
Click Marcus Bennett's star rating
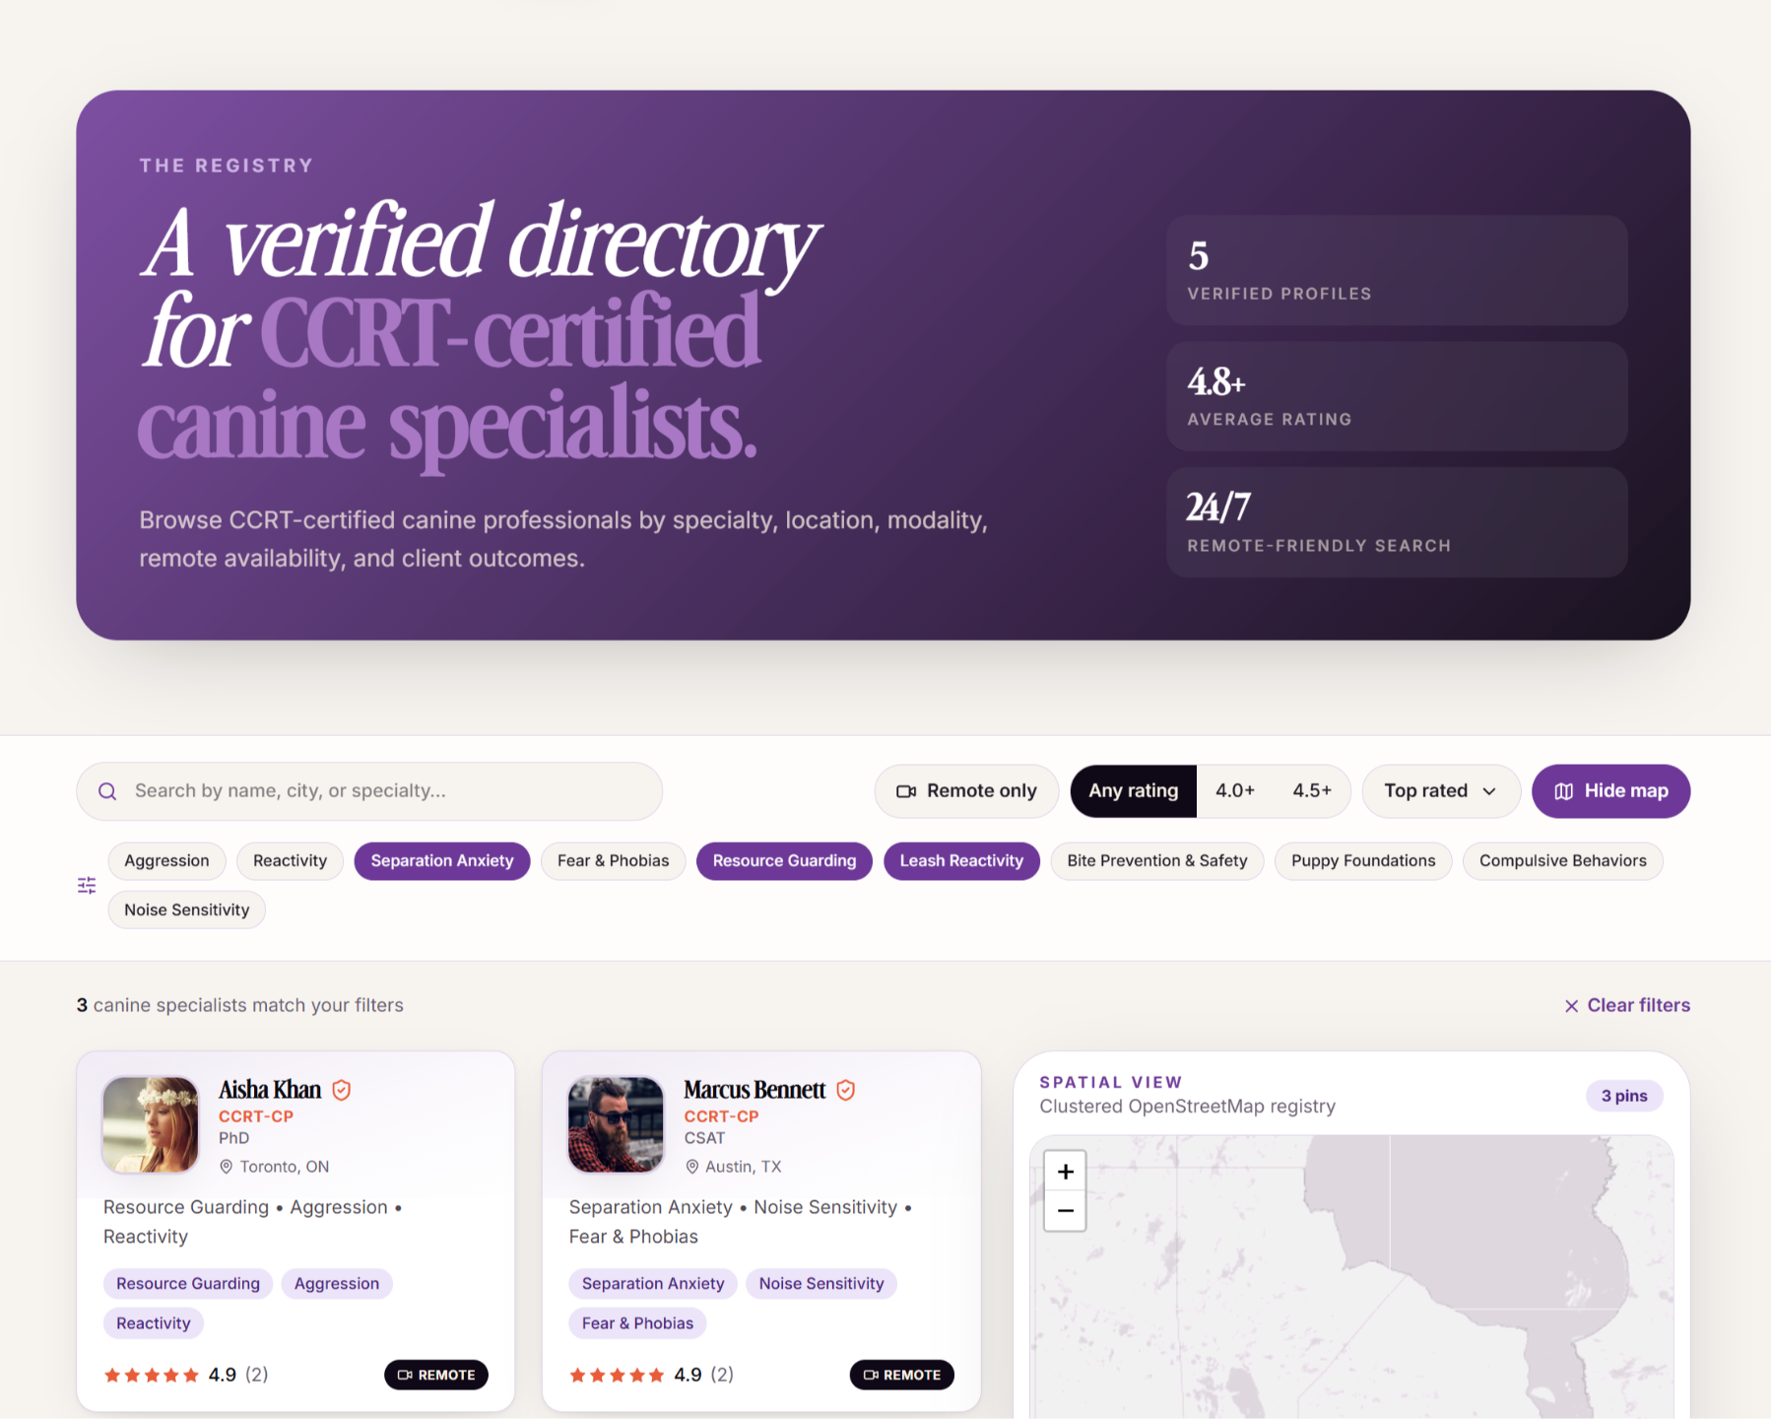618,1375
